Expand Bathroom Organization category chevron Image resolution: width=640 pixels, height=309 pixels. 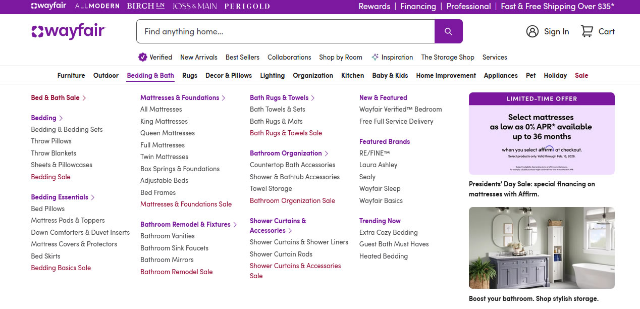click(x=327, y=153)
